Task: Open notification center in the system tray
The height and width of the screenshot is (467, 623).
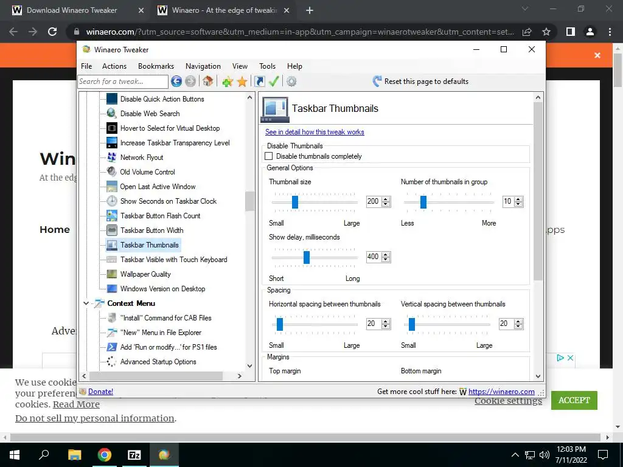Action: (603, 455)
